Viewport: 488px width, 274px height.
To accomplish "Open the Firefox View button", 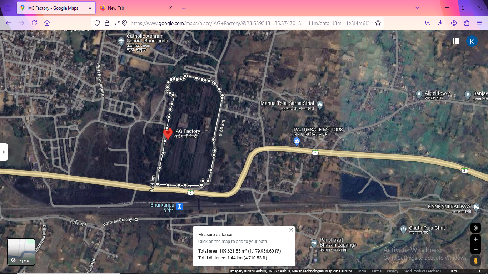I will 7,8.
